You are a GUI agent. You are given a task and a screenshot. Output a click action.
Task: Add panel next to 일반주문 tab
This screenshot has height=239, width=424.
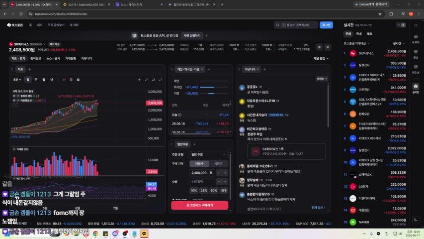tap(194, 144)
